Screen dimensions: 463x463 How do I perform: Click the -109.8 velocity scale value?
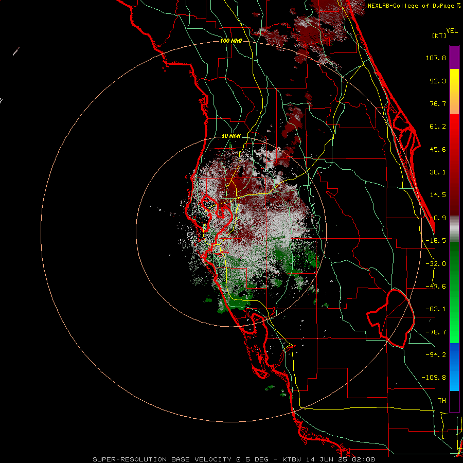(434, 378)
